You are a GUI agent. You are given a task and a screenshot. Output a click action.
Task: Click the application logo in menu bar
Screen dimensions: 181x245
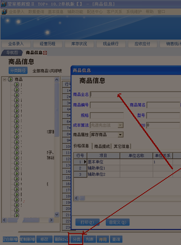4,12
